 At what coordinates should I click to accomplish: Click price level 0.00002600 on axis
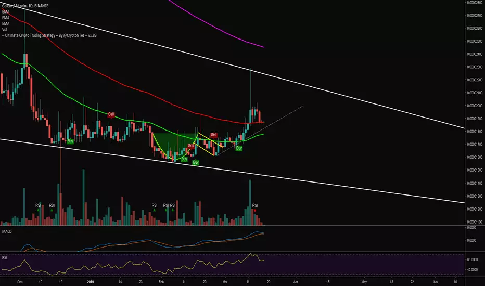point(475,28)
